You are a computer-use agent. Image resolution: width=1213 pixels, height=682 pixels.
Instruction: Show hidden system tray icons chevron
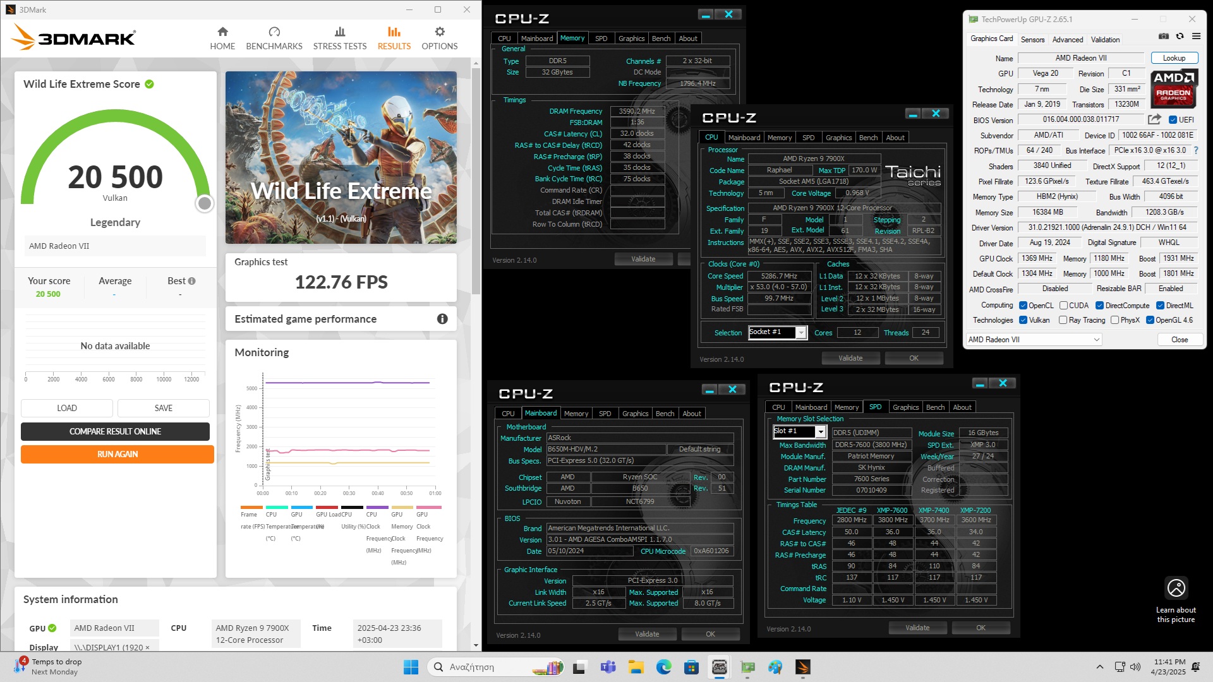(1100, 667)
